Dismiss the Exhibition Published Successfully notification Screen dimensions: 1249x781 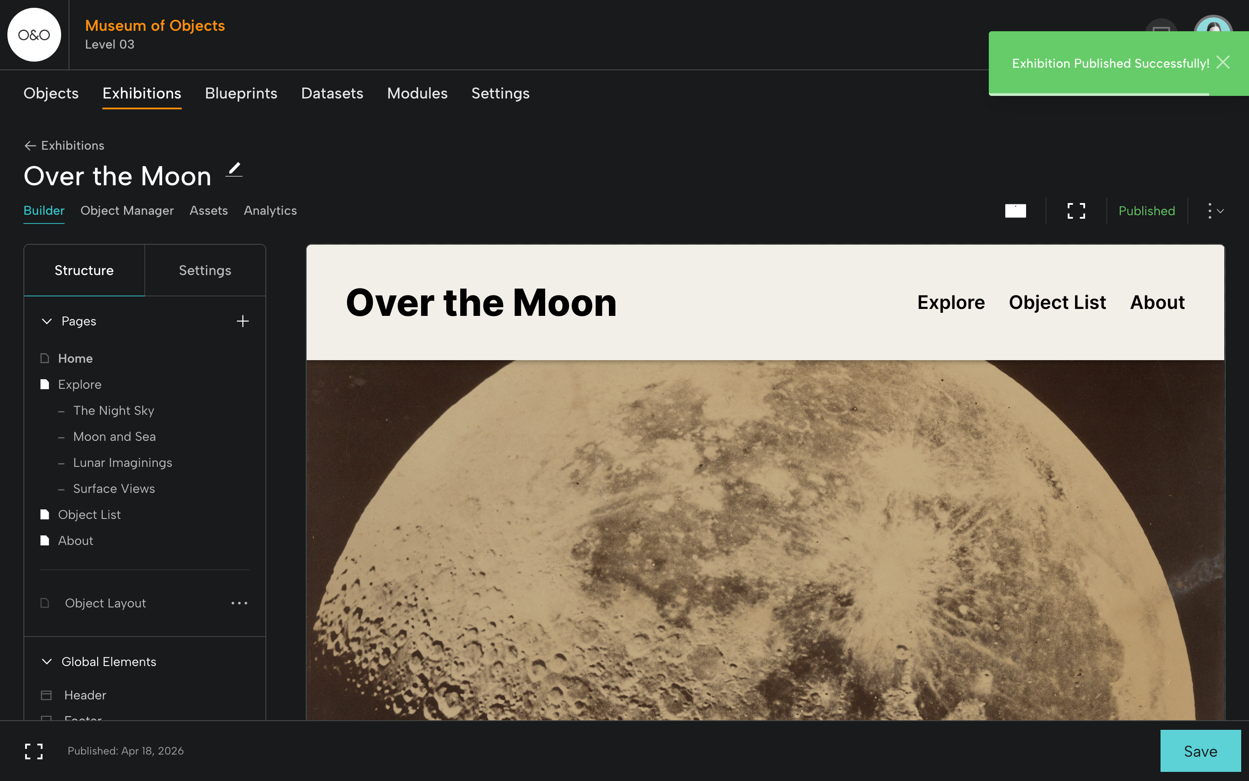coord(1223,62)
